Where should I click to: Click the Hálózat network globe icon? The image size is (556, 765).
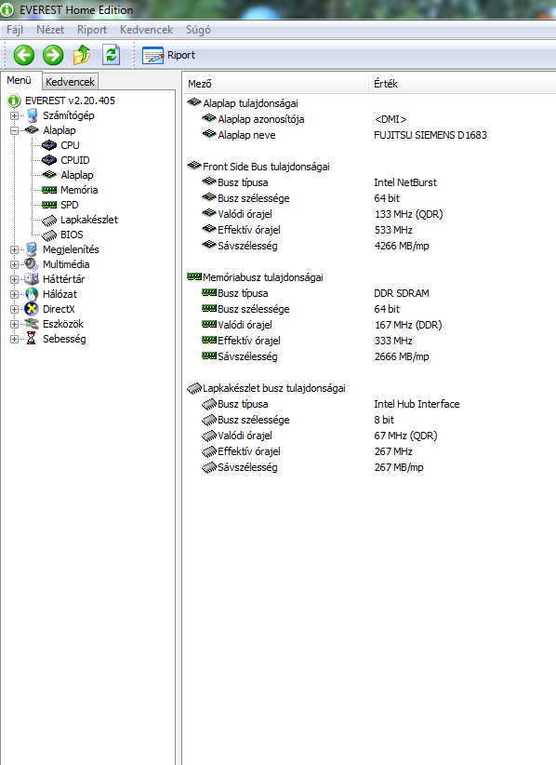coord(32,294)
